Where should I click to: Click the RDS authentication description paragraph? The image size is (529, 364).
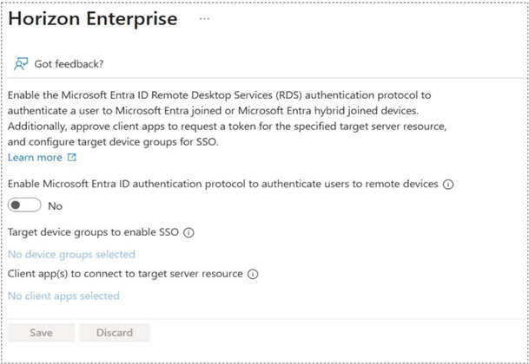[x=227, y=118]
